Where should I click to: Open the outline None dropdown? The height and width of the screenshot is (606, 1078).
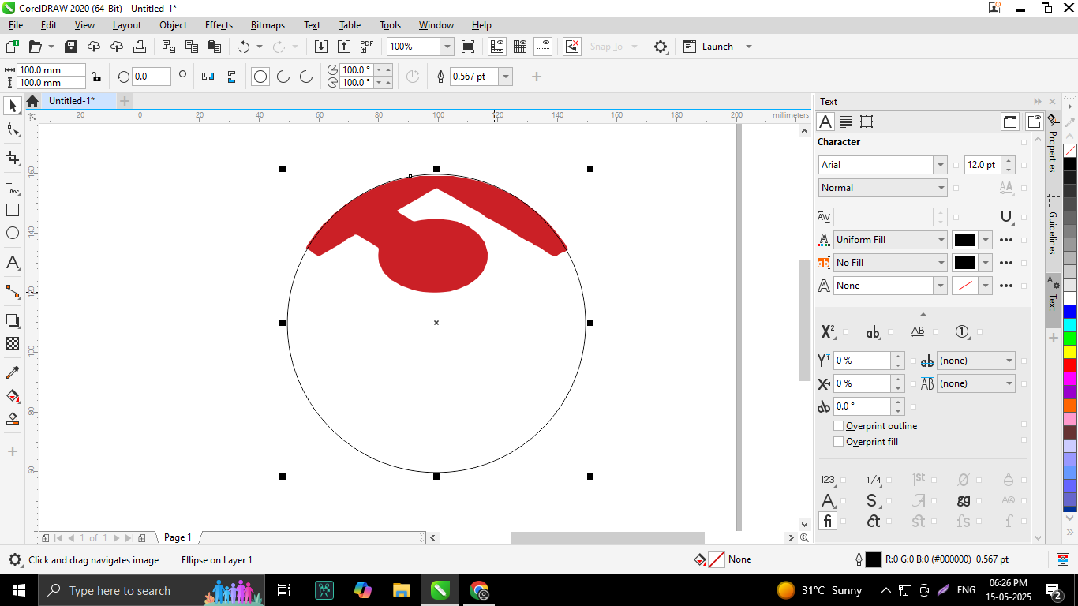pos(941,286)
